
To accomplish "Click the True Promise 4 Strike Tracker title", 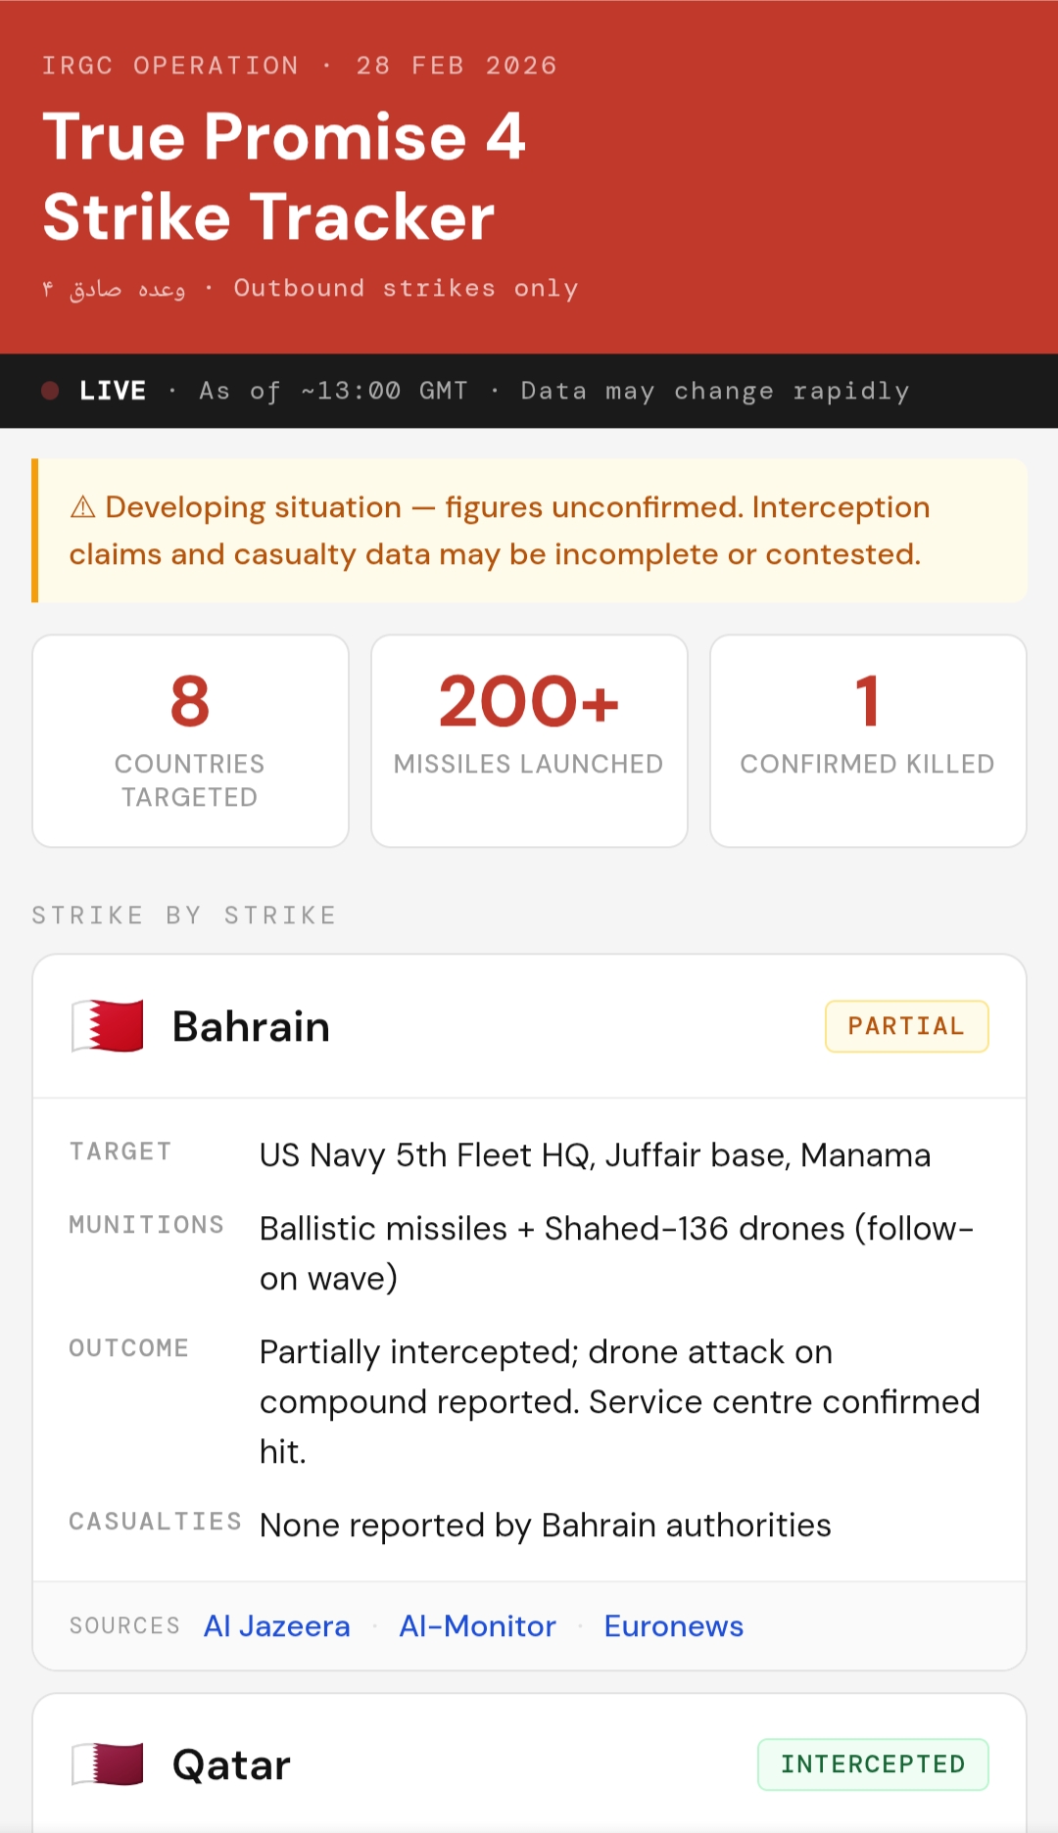I will [x=284, y=176].
